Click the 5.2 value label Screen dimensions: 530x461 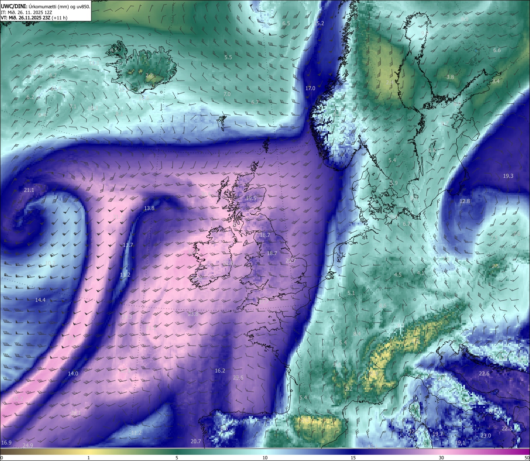tap(320, 23)
